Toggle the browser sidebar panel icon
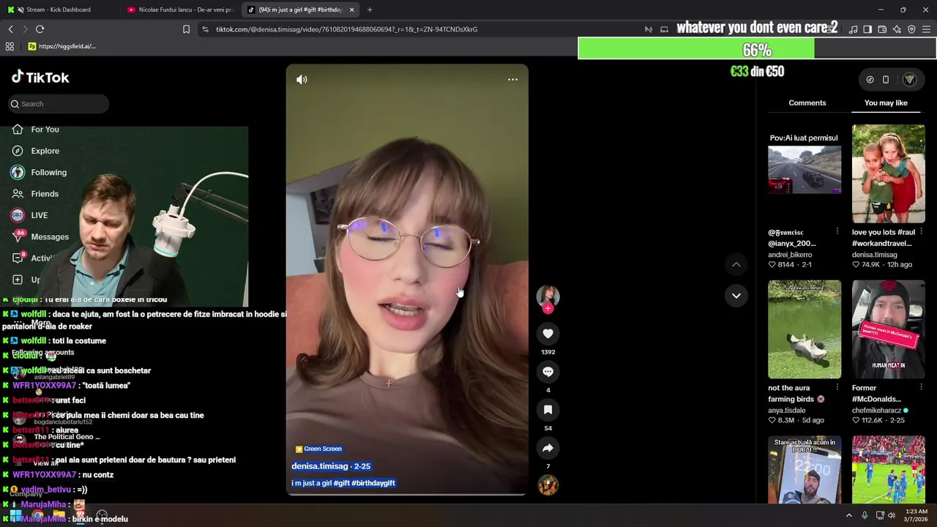 tap(867, 29)
